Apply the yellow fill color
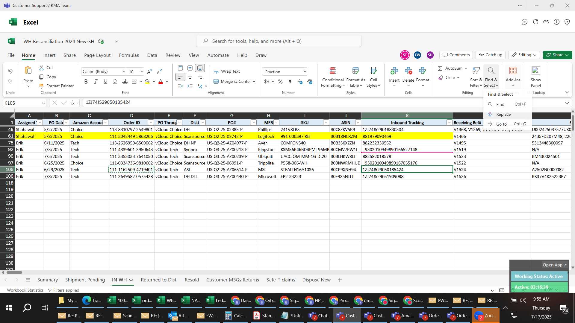 click(147, 81)
